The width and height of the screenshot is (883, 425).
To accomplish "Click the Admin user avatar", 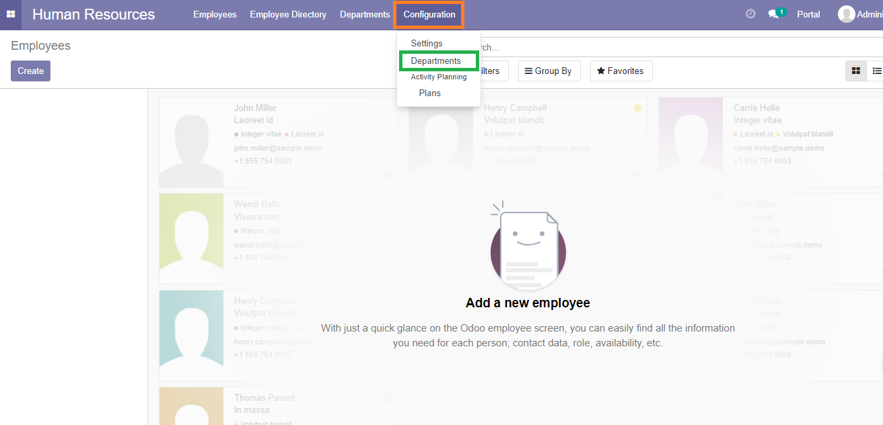I will pyautogui.click(x=846, y=14).
